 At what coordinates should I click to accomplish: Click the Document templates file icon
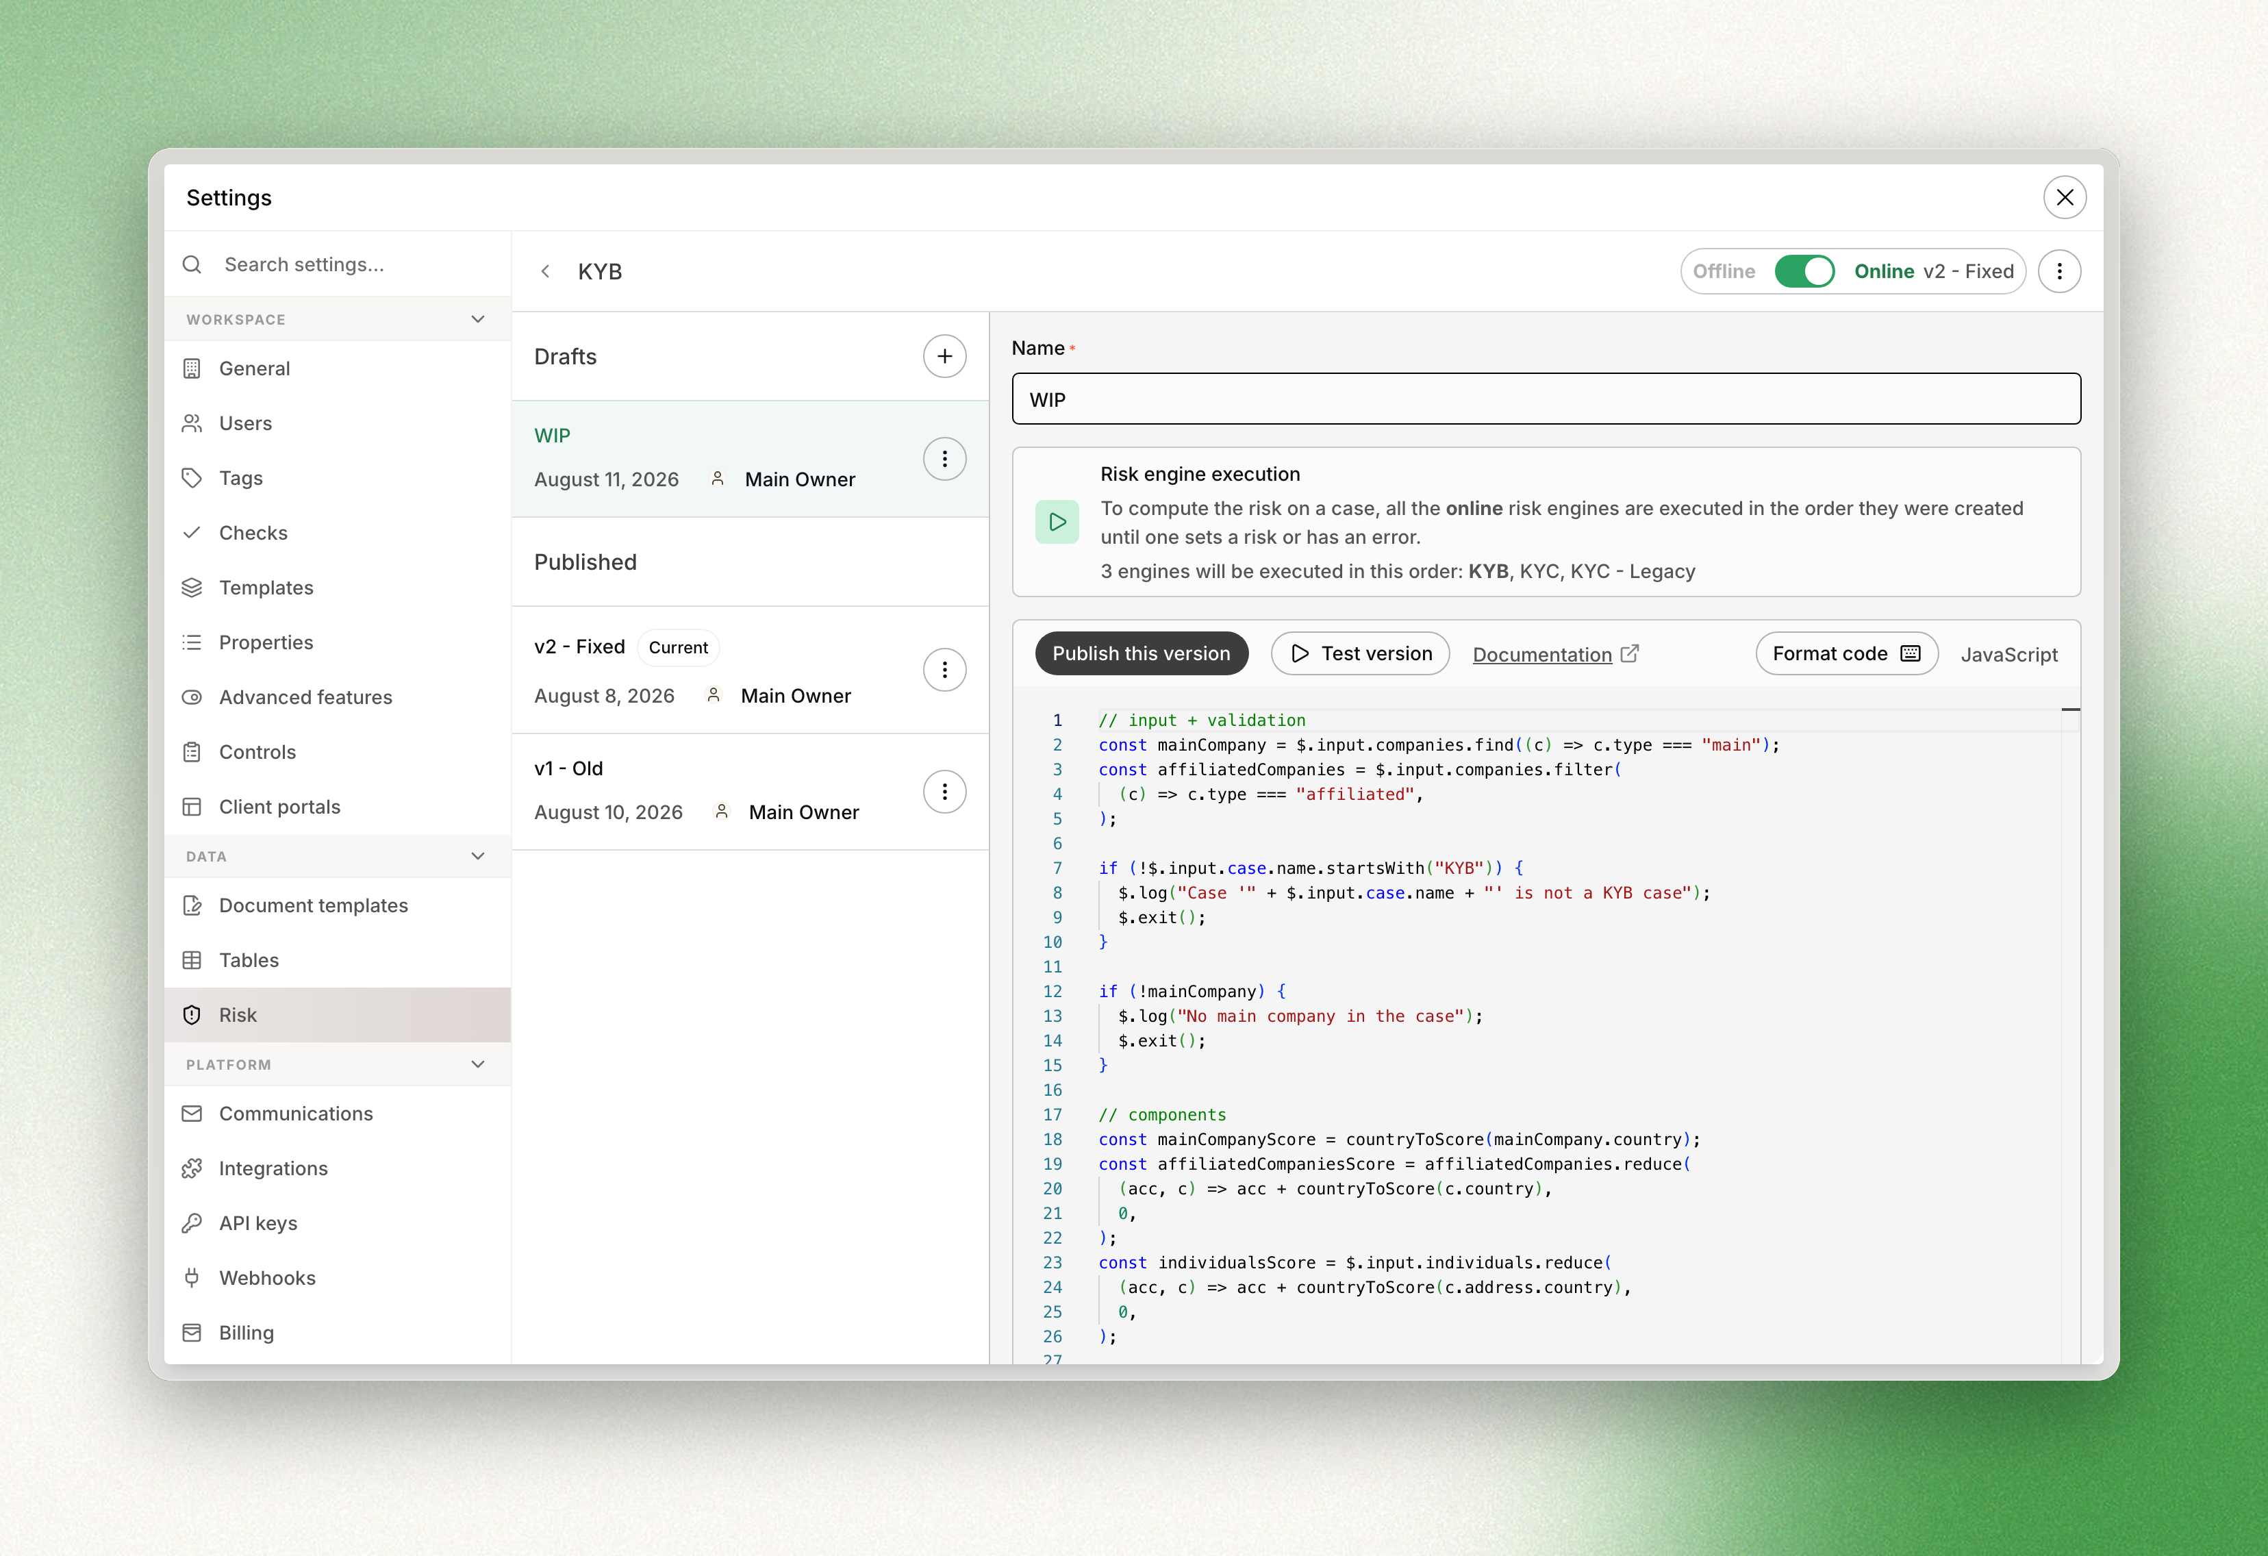192,905
